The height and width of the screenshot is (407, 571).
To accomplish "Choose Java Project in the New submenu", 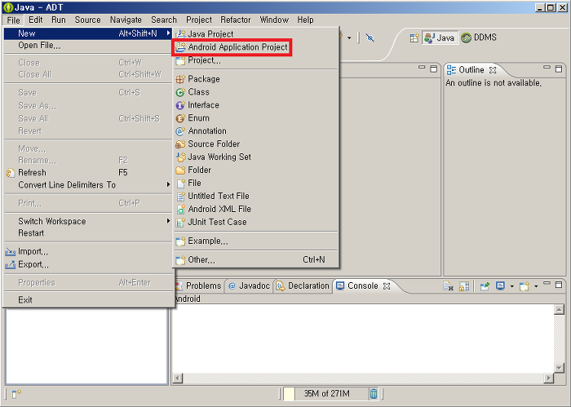I will click(x=210, y=34).
